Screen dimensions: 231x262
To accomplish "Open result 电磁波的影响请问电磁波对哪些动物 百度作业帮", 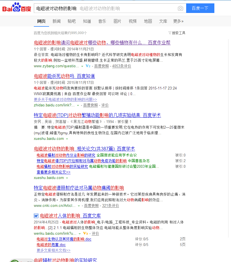I will [102, 42].
